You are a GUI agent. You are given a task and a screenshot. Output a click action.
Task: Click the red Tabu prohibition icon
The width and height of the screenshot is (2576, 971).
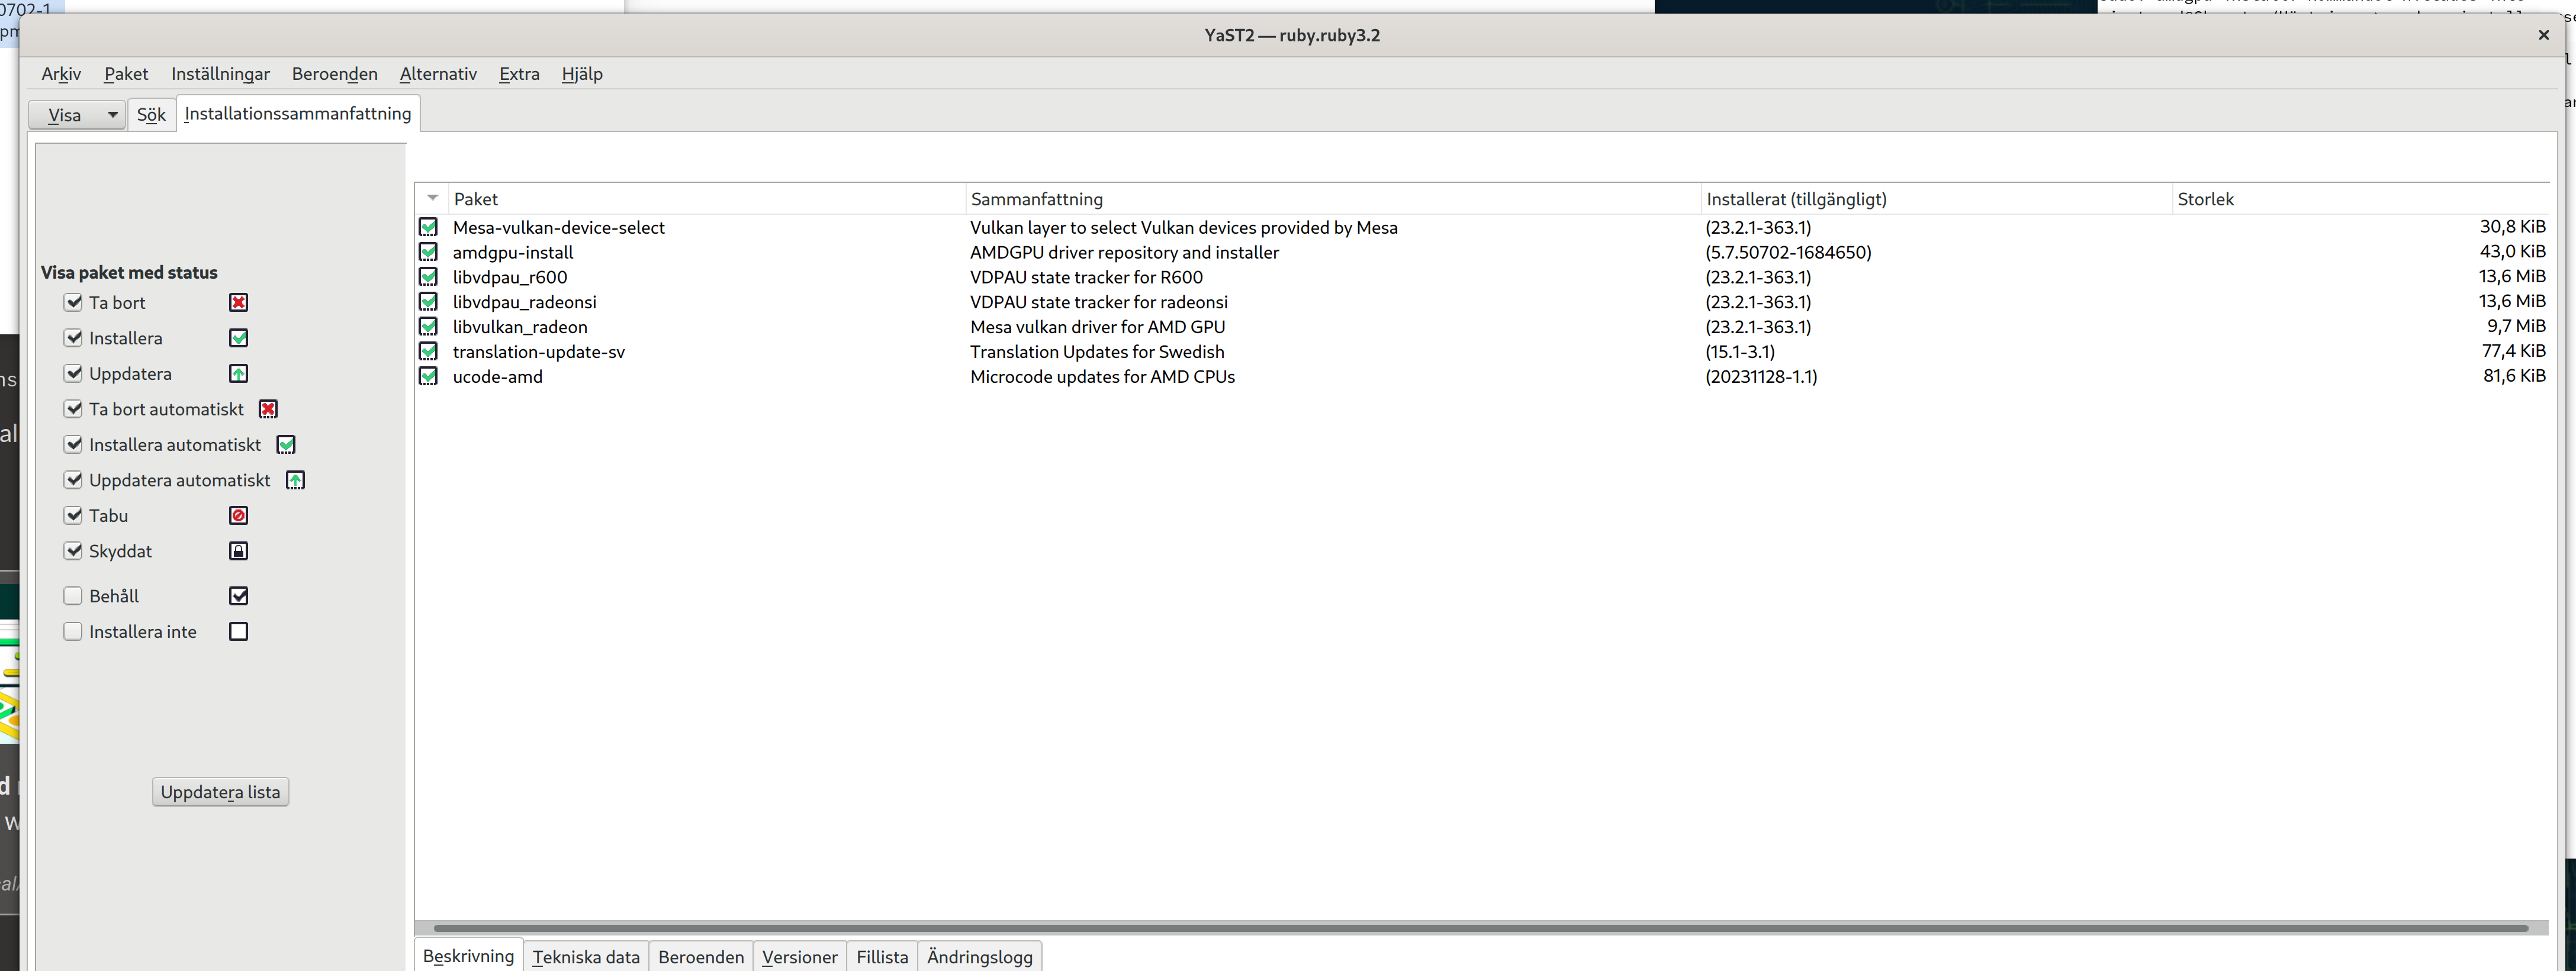[x=238, y=515]
